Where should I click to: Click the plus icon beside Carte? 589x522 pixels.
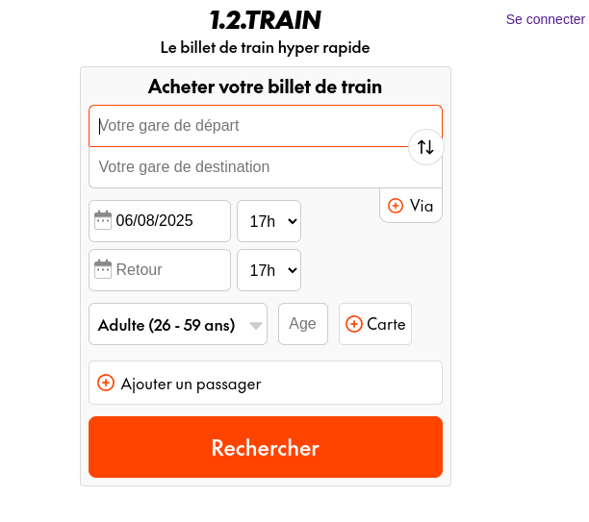(354, 324)
